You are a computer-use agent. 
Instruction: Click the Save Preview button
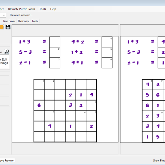[x=7, y=160]
